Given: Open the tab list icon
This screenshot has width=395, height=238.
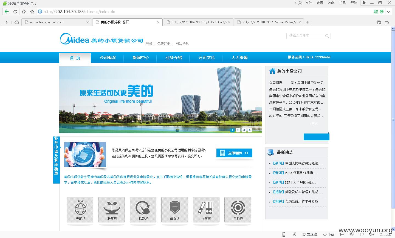Looking at the screenshot, I should pos(379,22).
